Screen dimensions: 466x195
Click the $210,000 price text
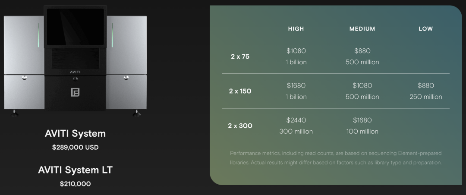[75, 184]
